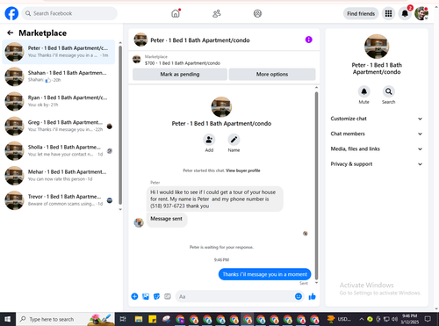
Task: Open Task View on taskbar
Action: pos(123,319)
